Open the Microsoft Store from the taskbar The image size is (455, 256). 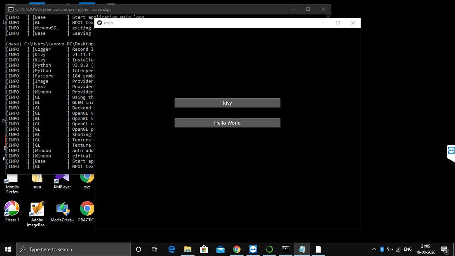(204, 249)
